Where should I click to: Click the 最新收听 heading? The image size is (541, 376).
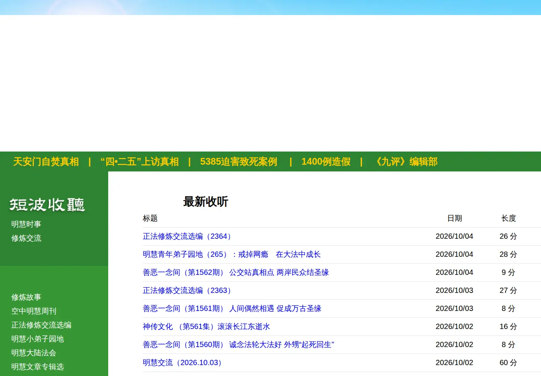coord(206,202)
